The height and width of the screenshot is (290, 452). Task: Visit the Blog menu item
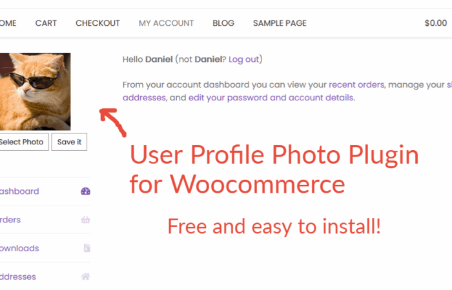click(223, 23)
